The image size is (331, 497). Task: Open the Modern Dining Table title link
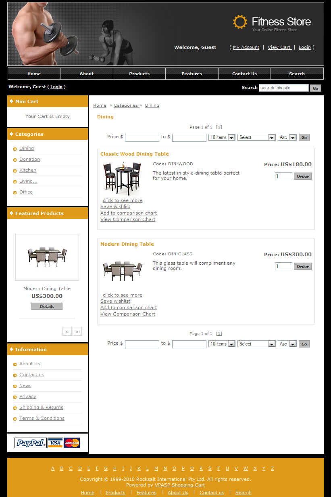point(127,244)
